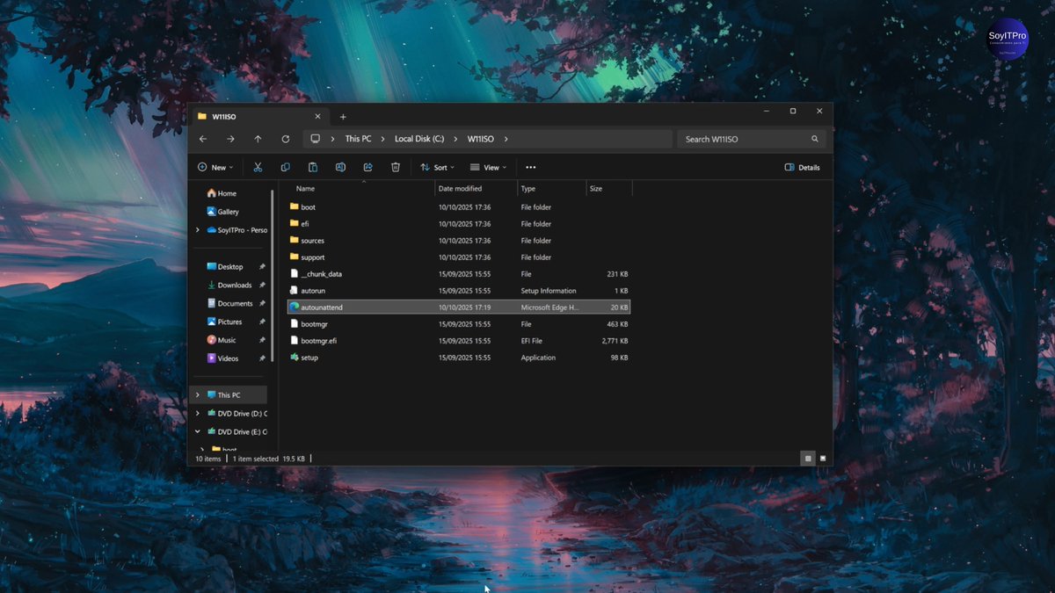The image size is (1055, 593).
Task: Click the Share icon in toolbar
Action: pyautogui.click(x=367, y=167)
